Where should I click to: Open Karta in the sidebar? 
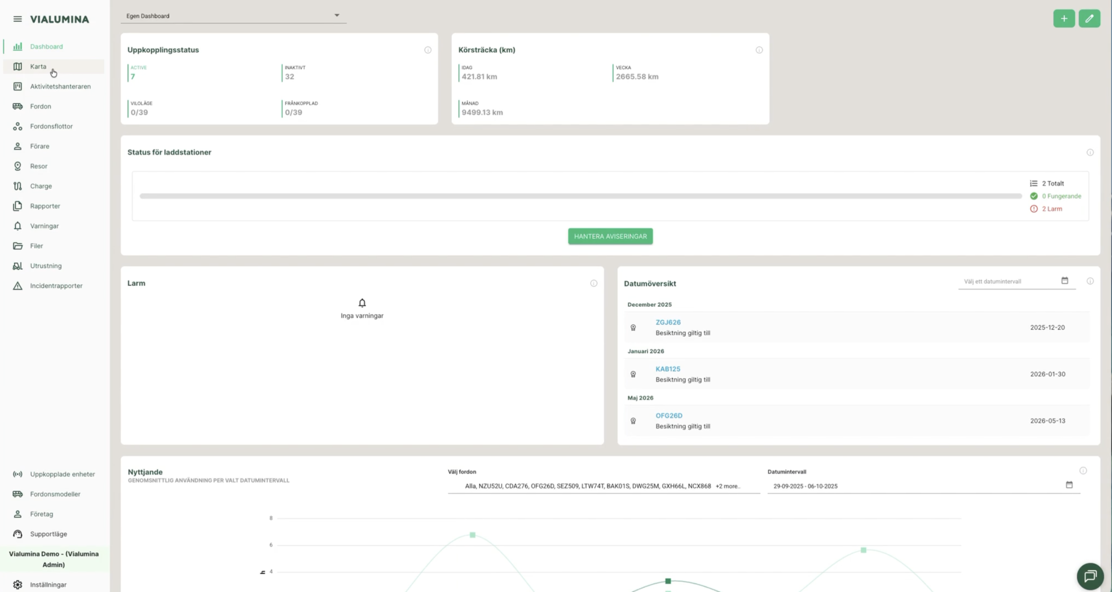point(53,67)
